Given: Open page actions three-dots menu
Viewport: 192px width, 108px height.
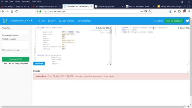Looking at the screenshot, I should tap(142, 11).
